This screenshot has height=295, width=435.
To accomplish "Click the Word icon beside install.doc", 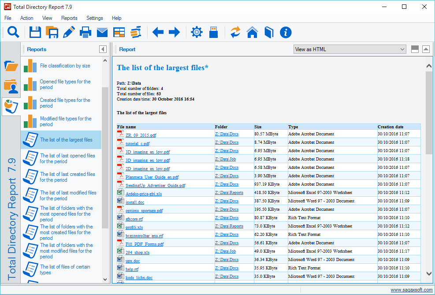I will [120, 201].
